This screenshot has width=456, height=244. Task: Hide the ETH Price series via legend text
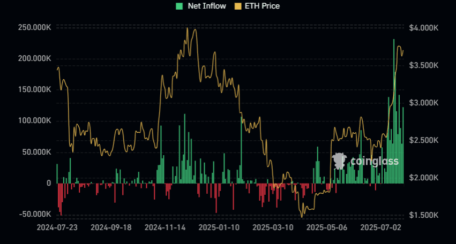pyautogui.click(x=261, y=6)
